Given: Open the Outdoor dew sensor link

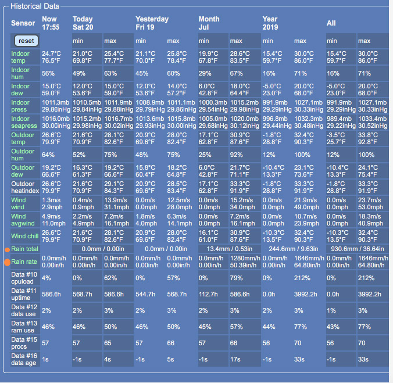Looking at the screenshot, I should 23,171.
